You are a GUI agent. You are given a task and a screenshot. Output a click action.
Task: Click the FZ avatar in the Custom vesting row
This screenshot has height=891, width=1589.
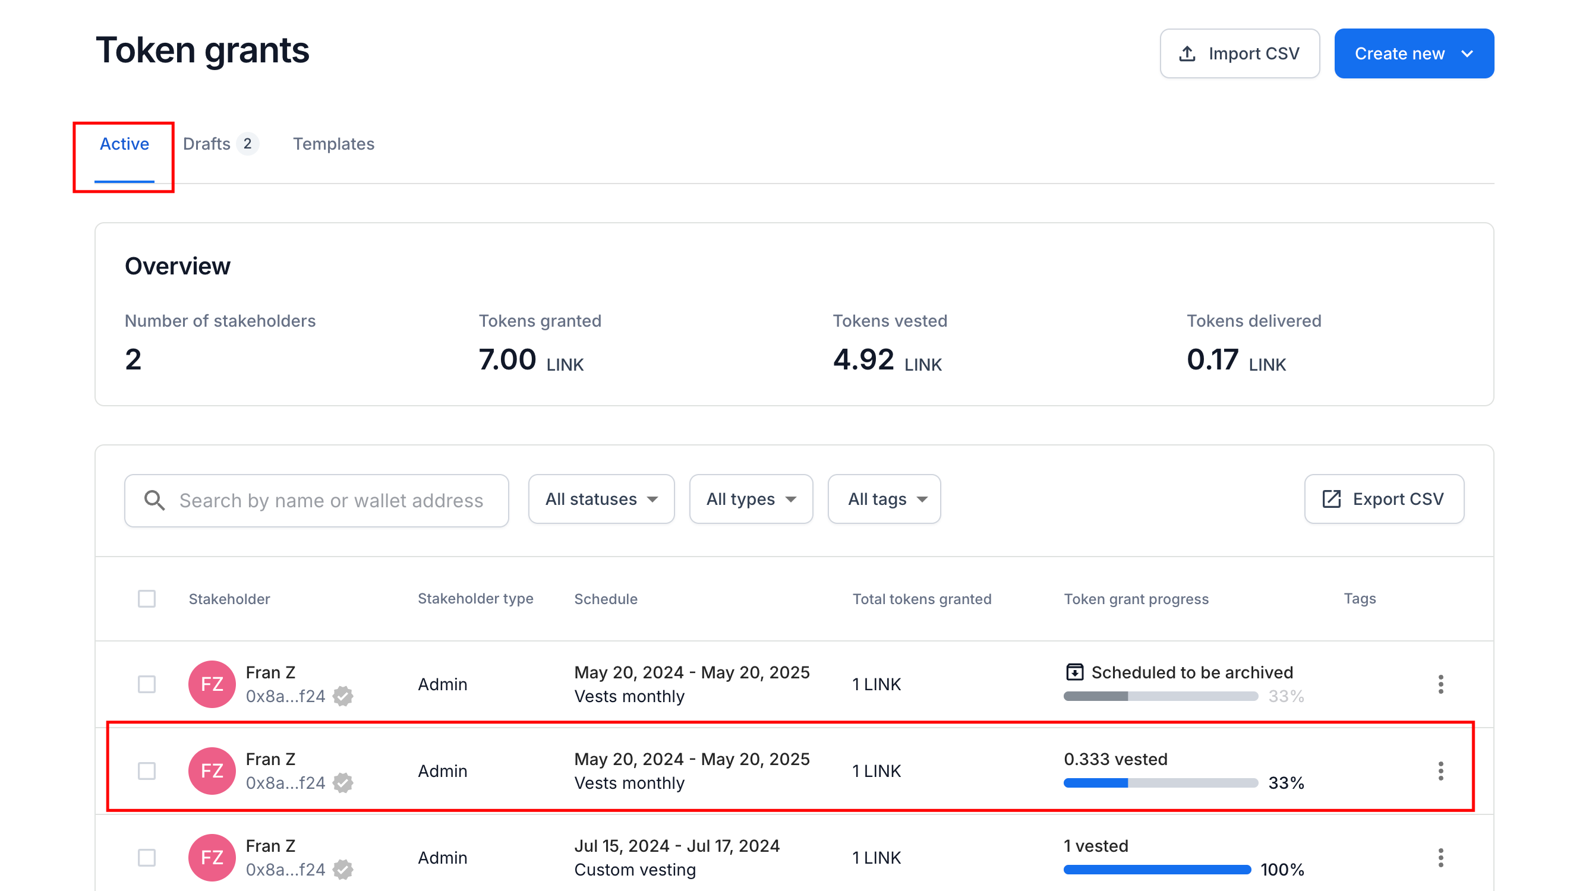click(212, 858)
